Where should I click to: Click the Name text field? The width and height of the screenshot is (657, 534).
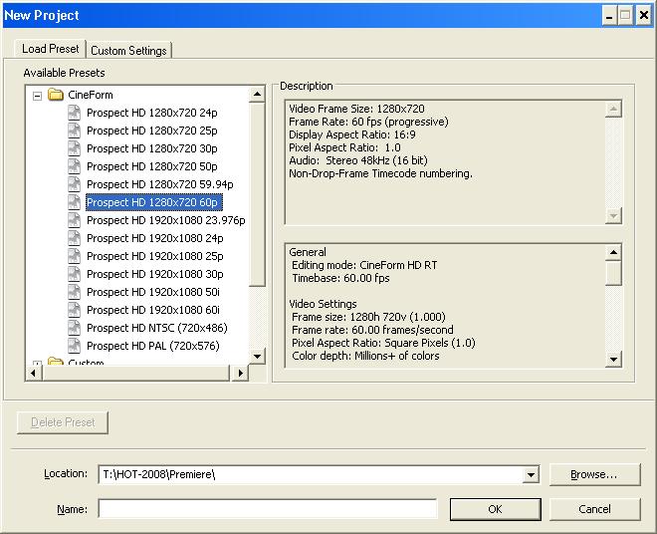(267, 509)
